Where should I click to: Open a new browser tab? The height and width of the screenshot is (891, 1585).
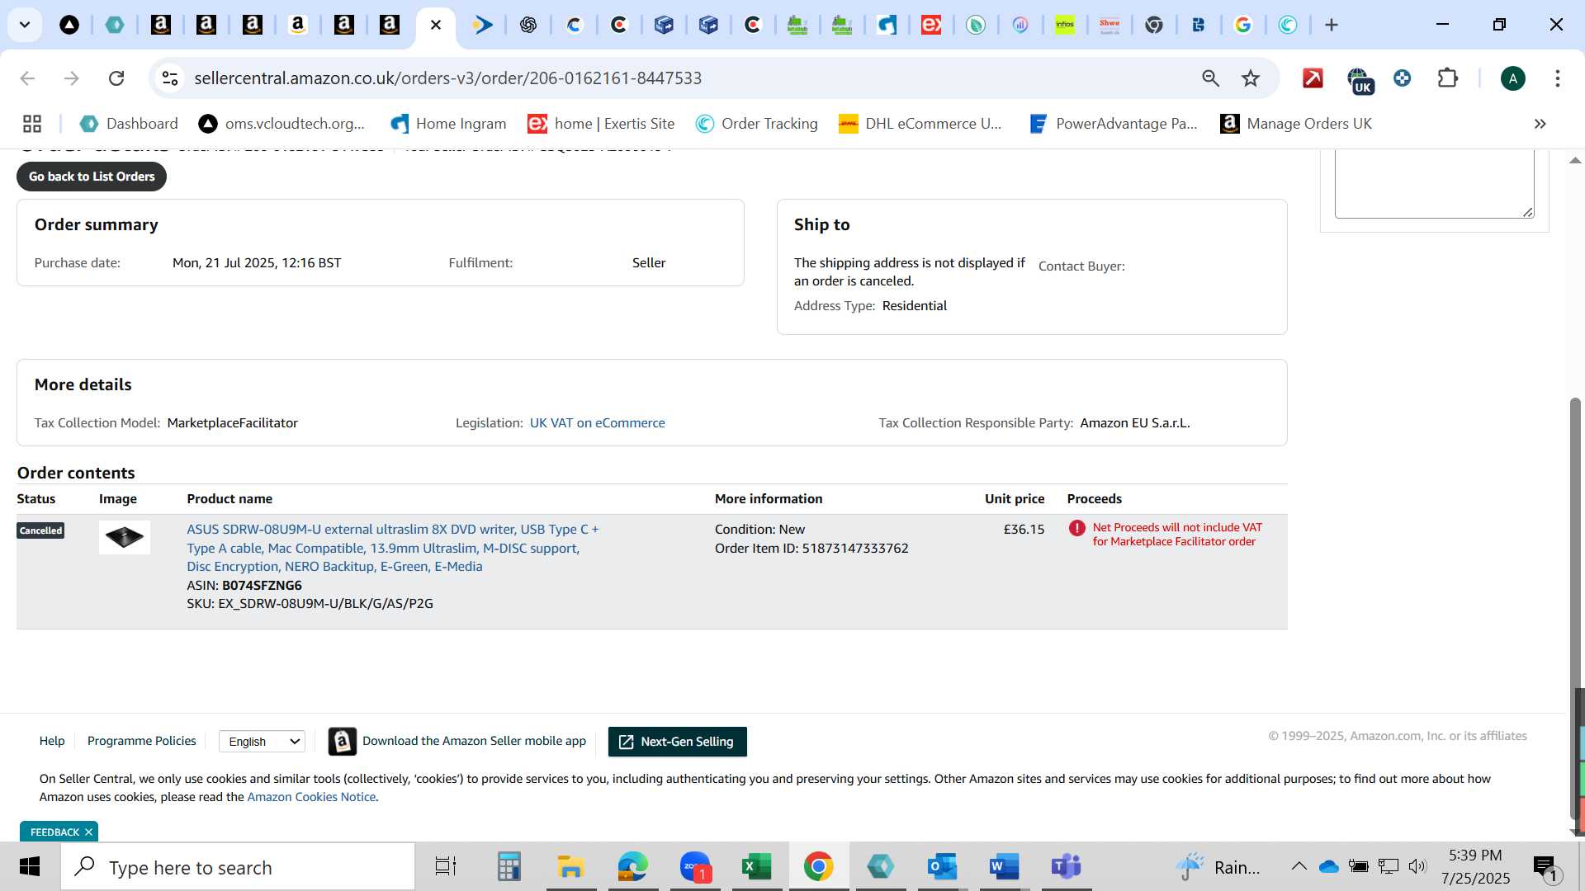[1332, 25]
